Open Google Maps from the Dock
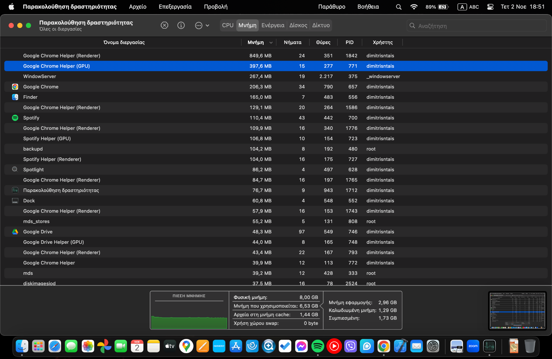The height and width of the screenshot is (359, 552). (x=186, y=346)
